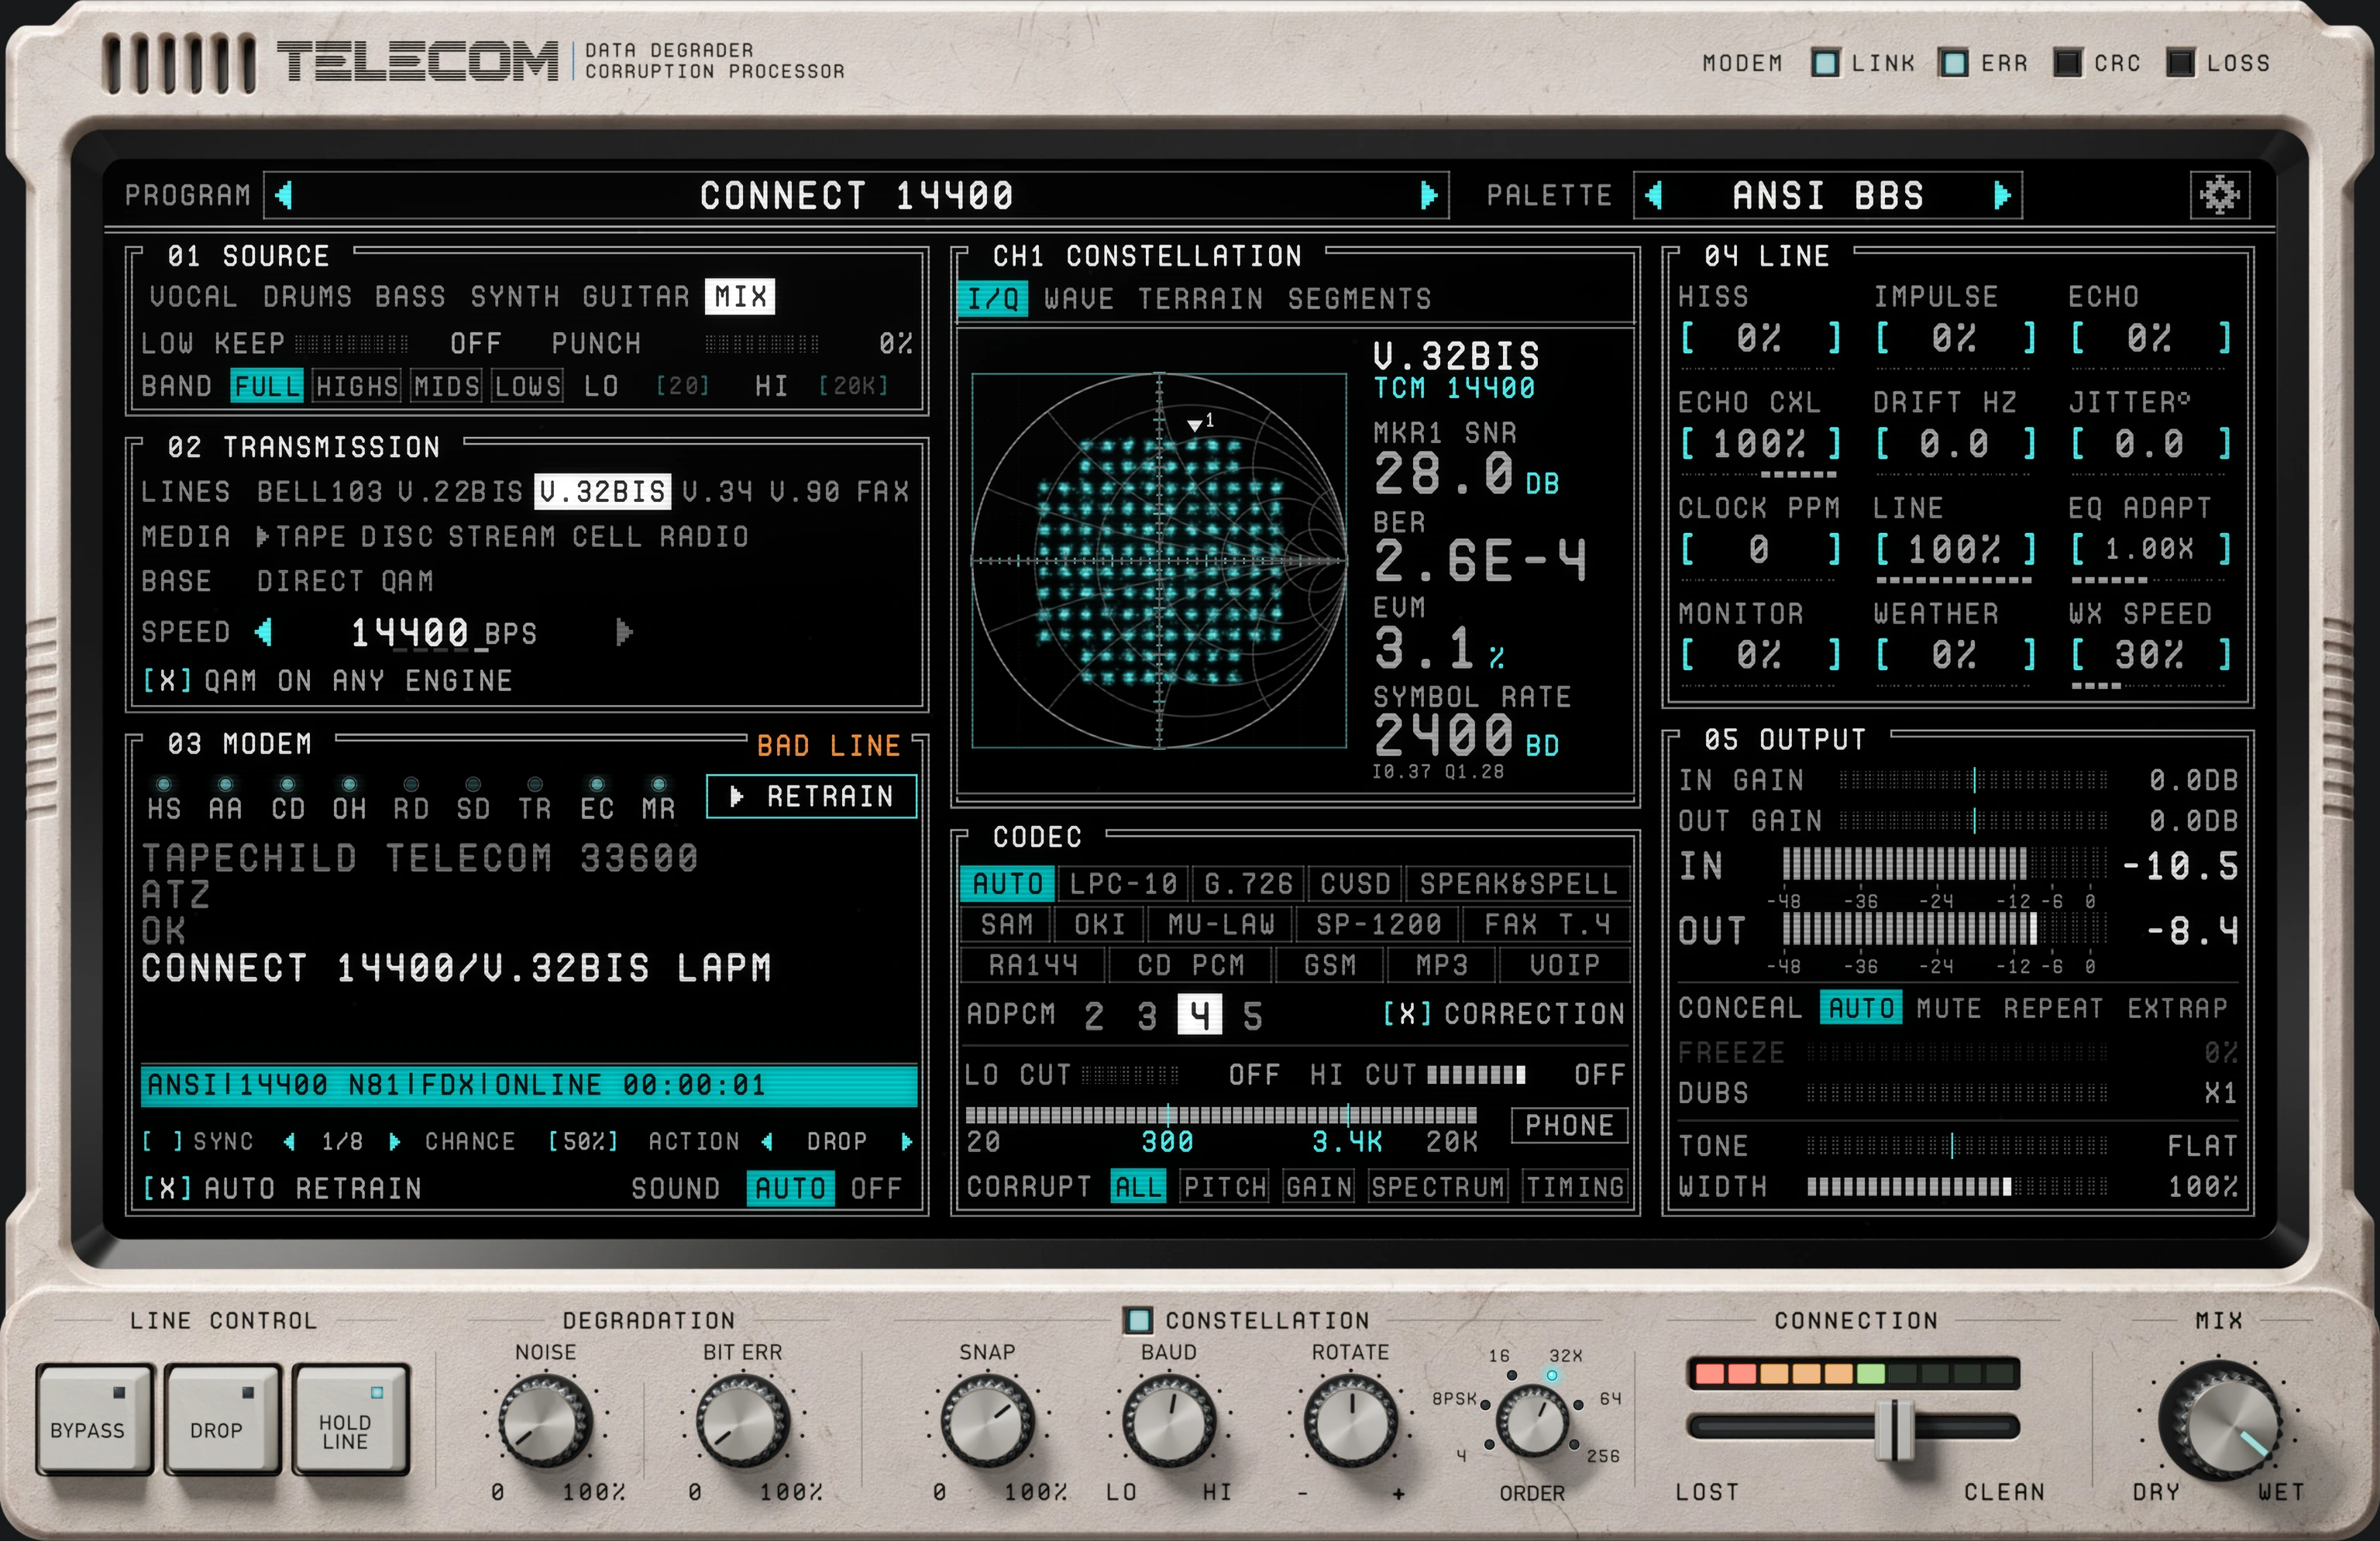Adjust the TONE slider
Screen dimensions: 2380x1541
click(x=1957, y=1146)
